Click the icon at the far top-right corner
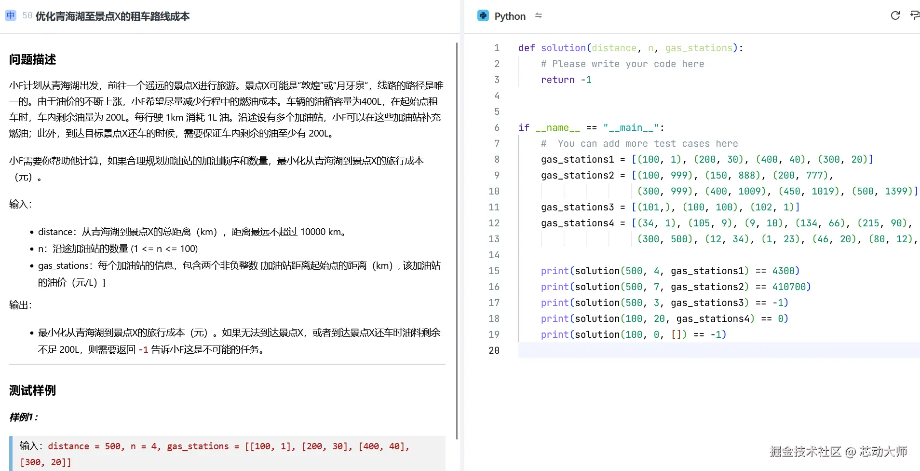This screenshot has width=920, height=471. 915,15
